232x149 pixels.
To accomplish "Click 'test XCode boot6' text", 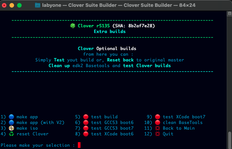I will pyautogui.click(x=112, y=134).
